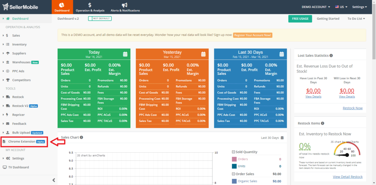The image size is (376, 185).
Task: Expand the Inventory sidebar section
Action: 3,45
